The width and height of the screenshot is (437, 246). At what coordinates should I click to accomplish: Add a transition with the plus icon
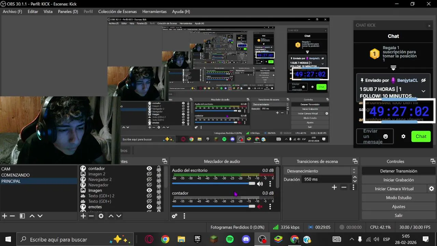(334, 187)
